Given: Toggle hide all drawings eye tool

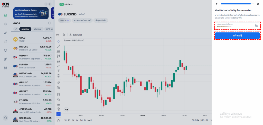Looking at the screenshot, I should [59, 109].
